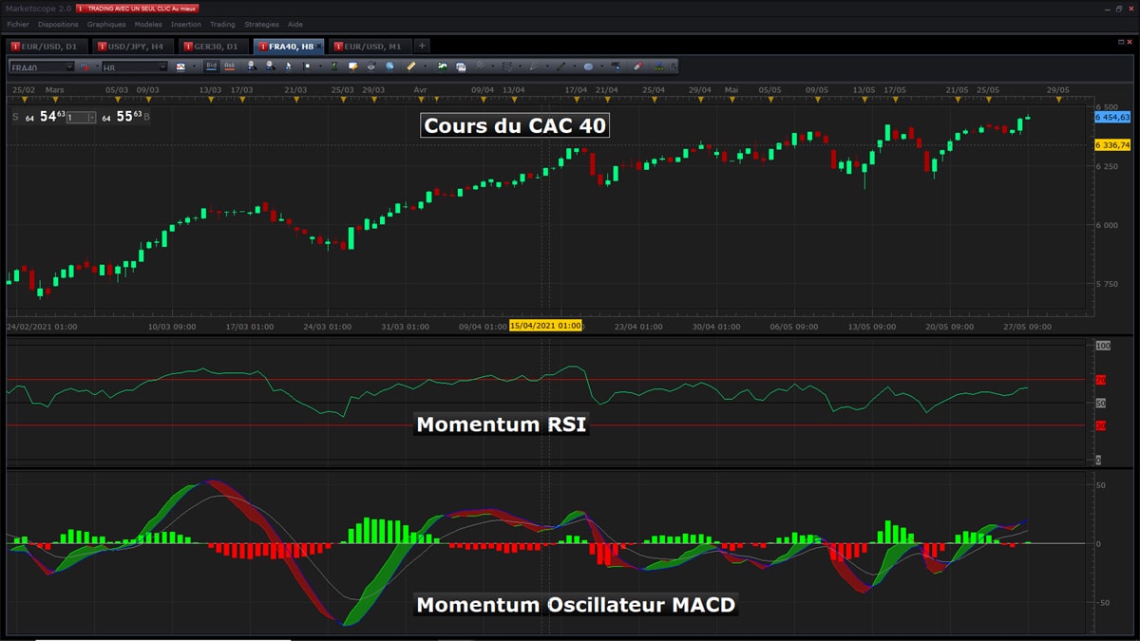Close the FRA40, H8 tab
The image size is (1140, 641).
click(318, 46)
